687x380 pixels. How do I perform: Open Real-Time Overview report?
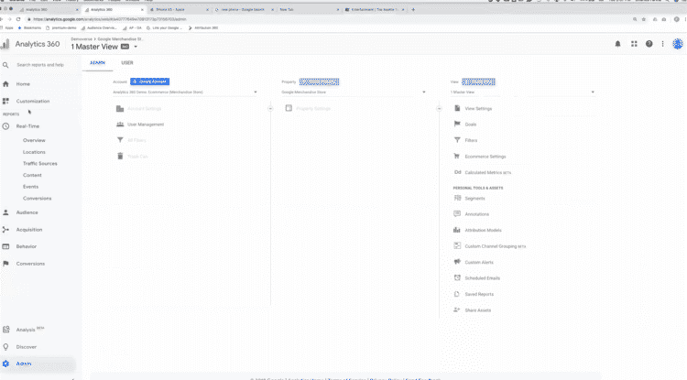(x=34, y=140)
